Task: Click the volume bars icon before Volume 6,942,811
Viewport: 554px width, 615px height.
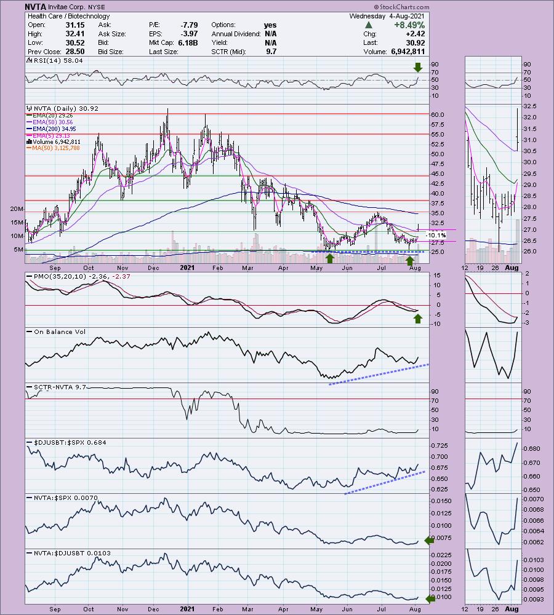Action: point(30,141)
